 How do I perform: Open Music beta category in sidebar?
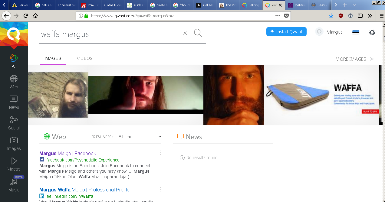[x=14, y=185]
